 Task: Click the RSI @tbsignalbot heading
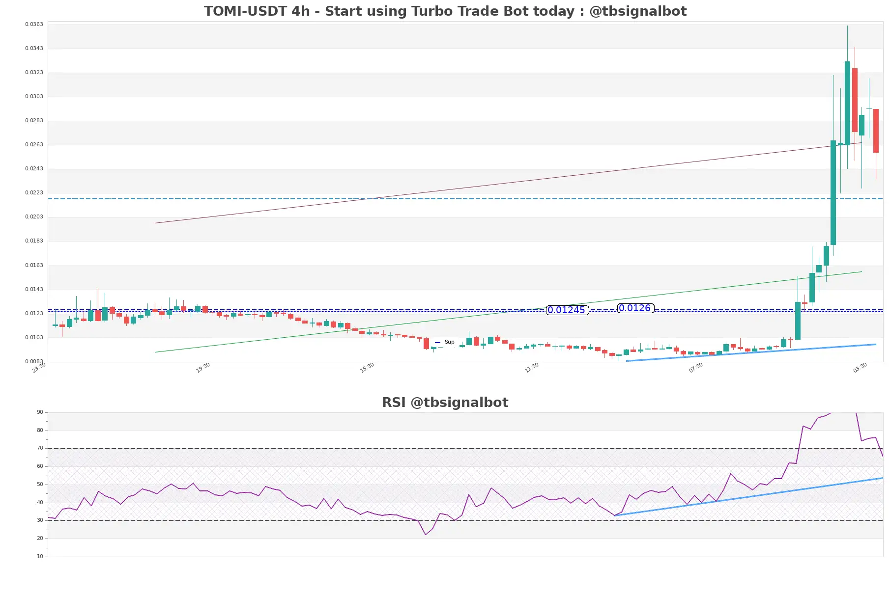(445, 402)
